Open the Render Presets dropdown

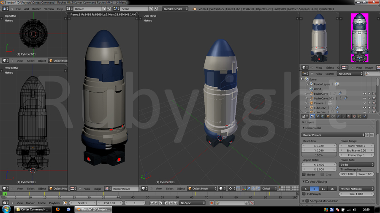pyautogui.click(x=333, y=135)
